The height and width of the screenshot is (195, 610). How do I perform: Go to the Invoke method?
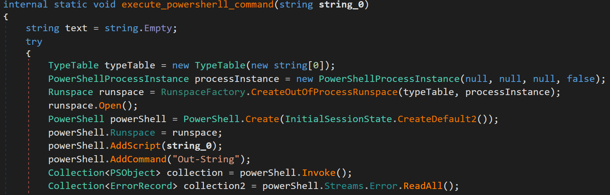click(319, 173)
